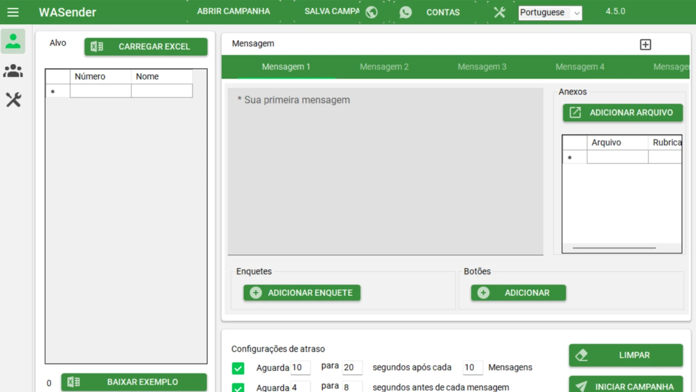
Task: Open the tools sidebar wrench icon
Action: 13,100
